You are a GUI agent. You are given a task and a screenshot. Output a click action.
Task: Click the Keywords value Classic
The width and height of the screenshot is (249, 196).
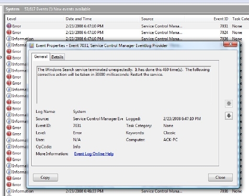[169, 133]
